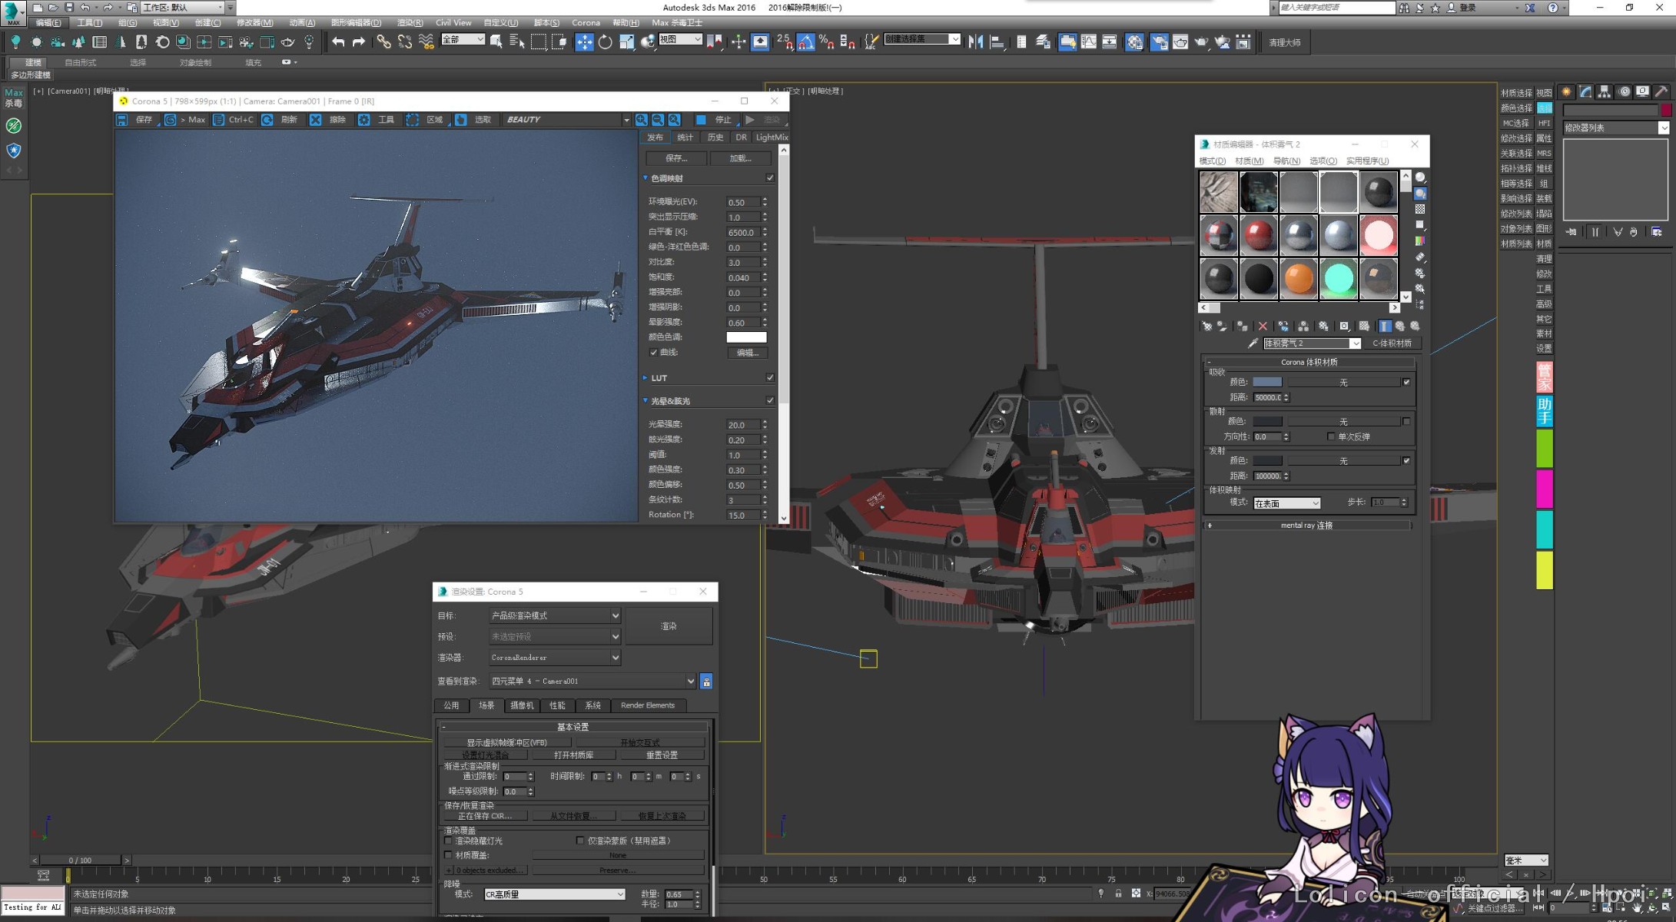Click the lock view-to-render icon
1676x922 pixels.
(x=706, y=682)
